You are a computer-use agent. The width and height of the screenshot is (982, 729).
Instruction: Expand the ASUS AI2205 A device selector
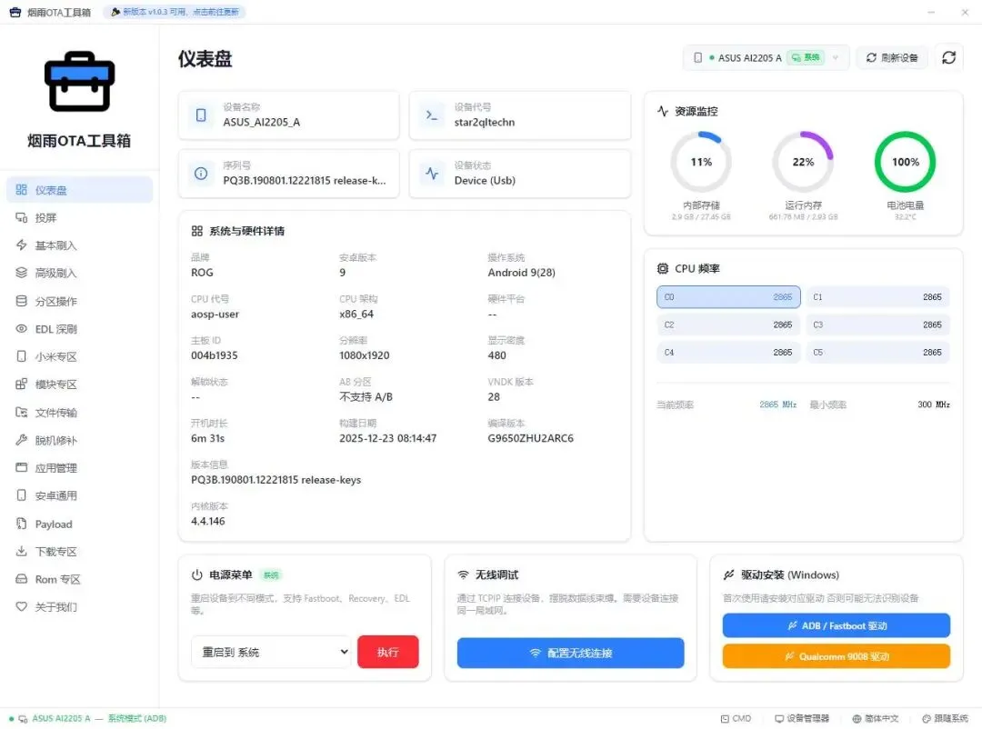766,57
